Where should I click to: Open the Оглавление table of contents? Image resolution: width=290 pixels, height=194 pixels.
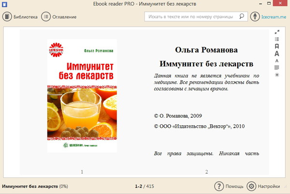click(x=59, y=16)
